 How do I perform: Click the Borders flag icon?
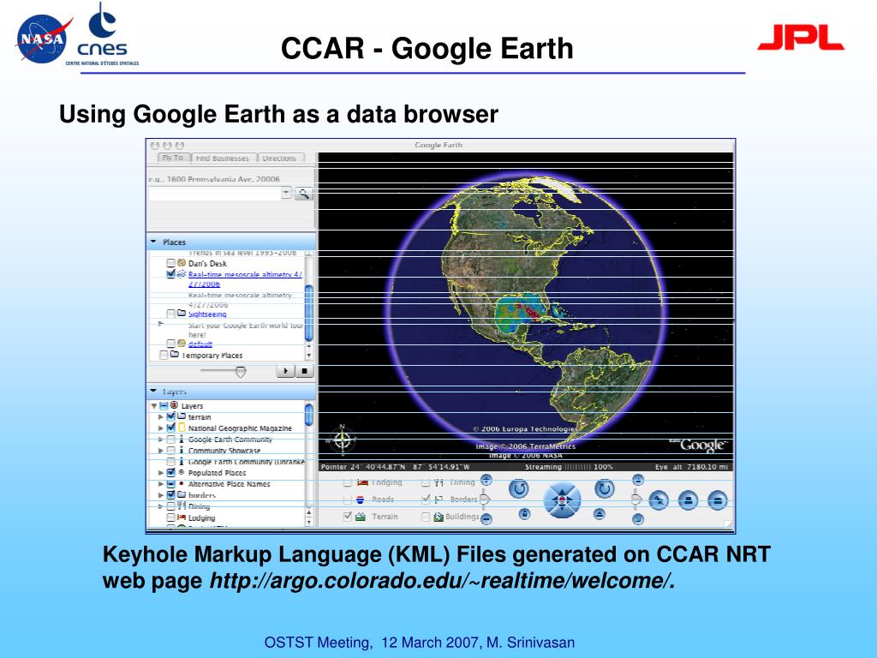pyautogui.click(x=439, y=499)
